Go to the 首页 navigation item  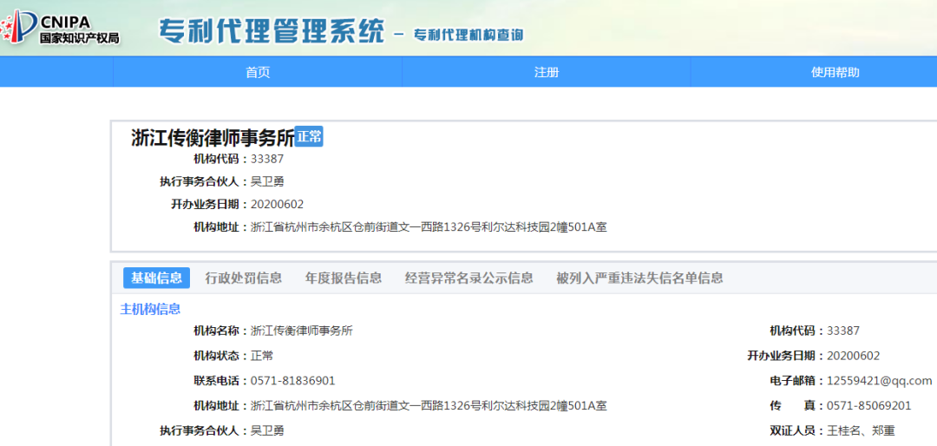pos(258,72)
